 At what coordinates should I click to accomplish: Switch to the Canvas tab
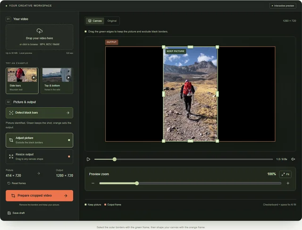pyautogui.click(x=95, y=21)
